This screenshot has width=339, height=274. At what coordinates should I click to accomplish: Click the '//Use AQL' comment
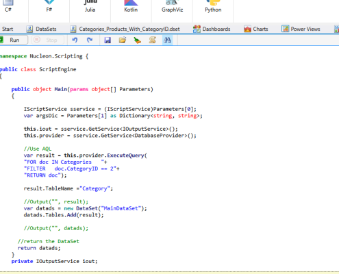click(x=38, y=149)
